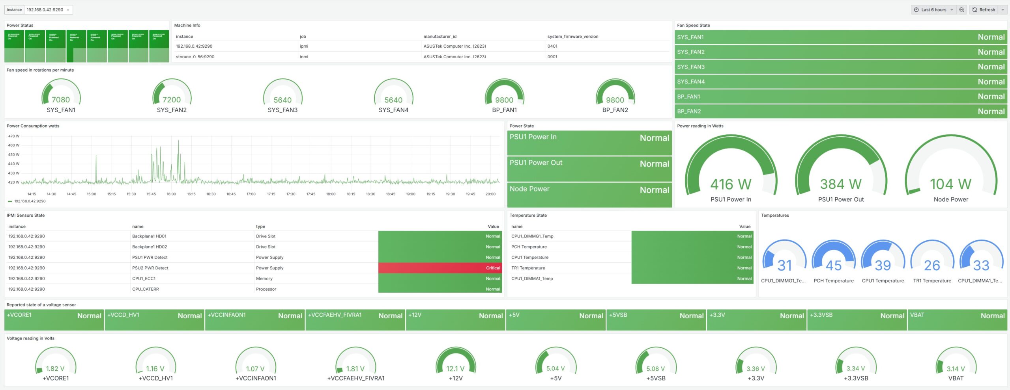
Task: Click the Refresh dashboard button
Action: 984,10
